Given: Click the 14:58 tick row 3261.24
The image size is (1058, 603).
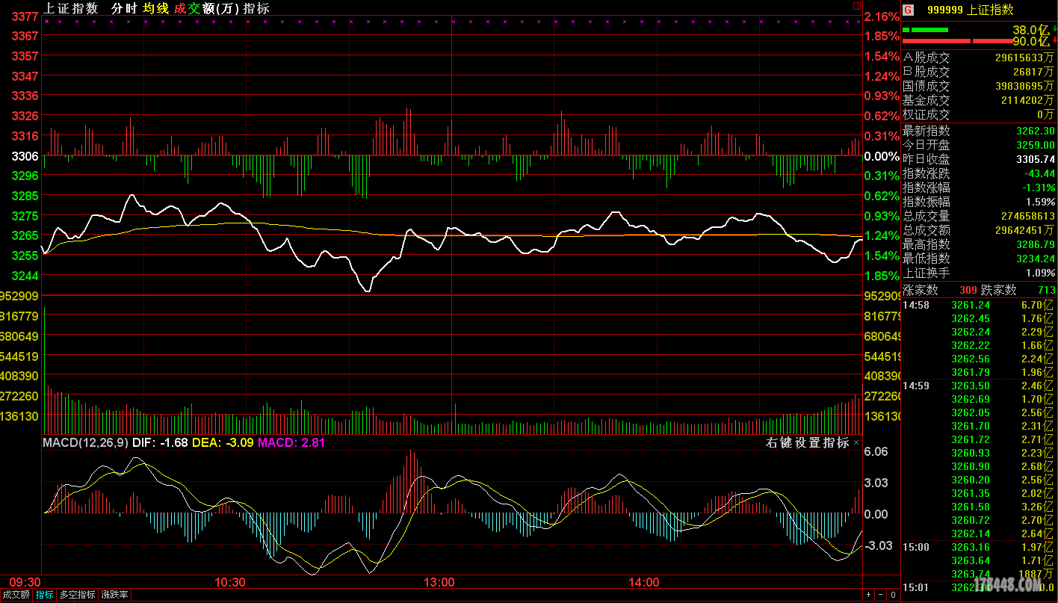Looking at the screenshot, I should point(979,305).
